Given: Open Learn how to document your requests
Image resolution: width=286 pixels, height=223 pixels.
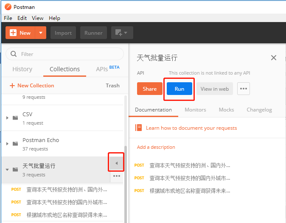Looking at the screenshot, I should pyautogui.click(x=191, y=128).
